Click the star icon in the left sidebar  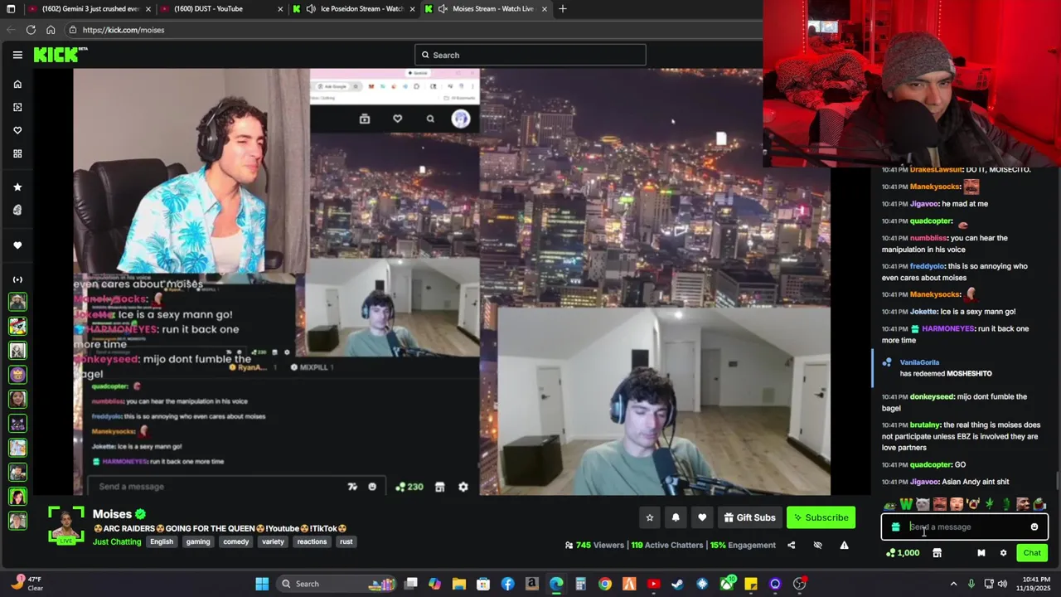[x=17, y=187]
